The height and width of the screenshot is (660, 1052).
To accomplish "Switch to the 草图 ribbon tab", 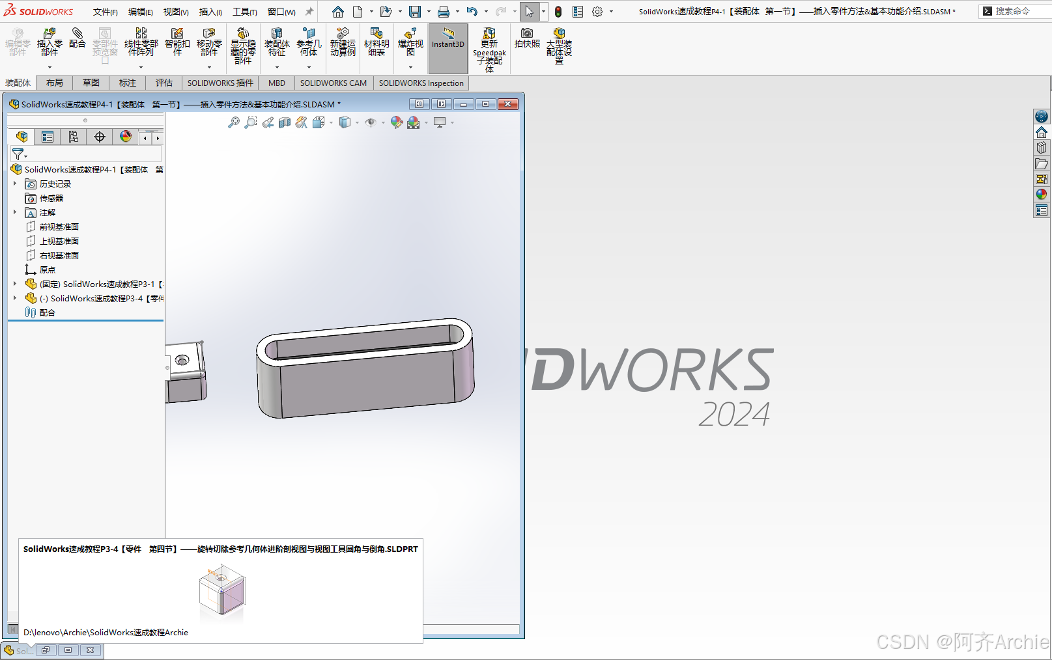I will click(x=91, y=83).
